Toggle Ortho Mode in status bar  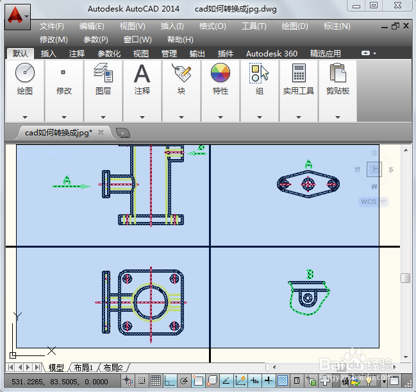[169, 381]
